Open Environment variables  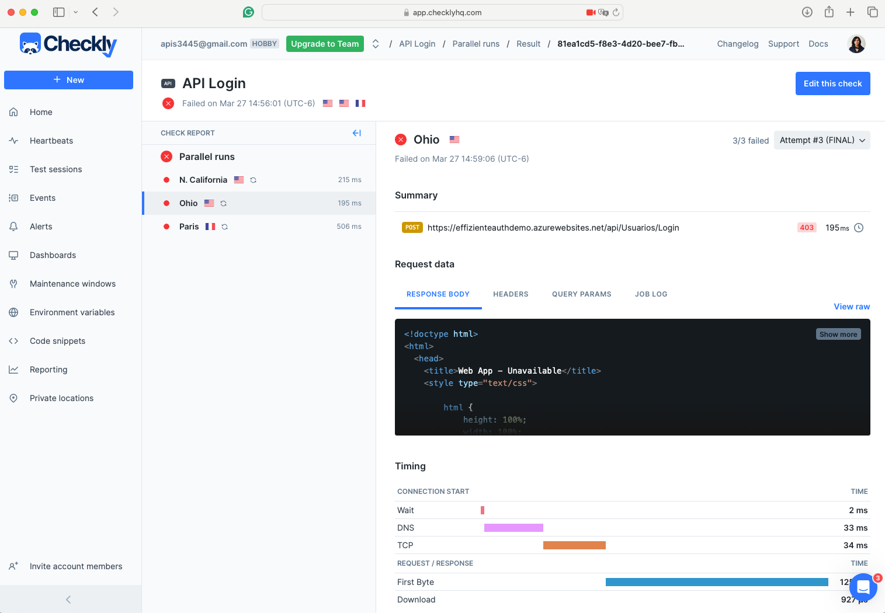pyautogui.click(x=72, y=312)
